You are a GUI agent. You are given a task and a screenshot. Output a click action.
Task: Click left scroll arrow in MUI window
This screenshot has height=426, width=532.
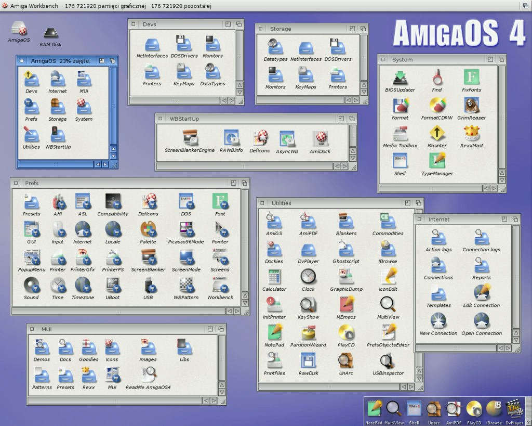click(206, 401)
